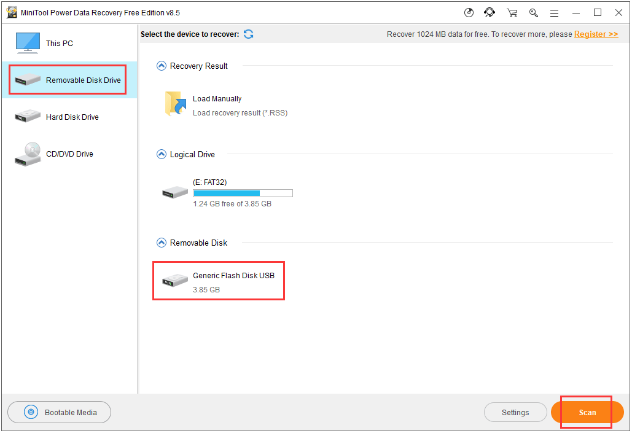Refresh the device list
The height and width of the screenshot is (433, 632).
(248, 34)
